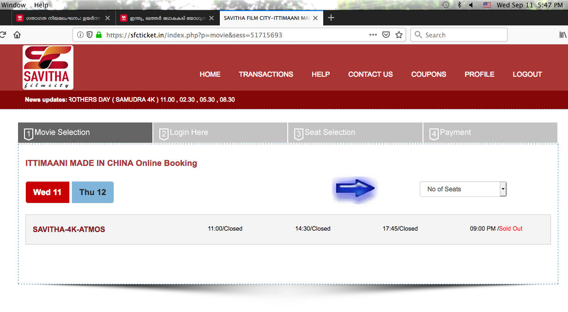Screen dimensions: 568x312
Task: Open the Window menu
Action: pos(13,5)
